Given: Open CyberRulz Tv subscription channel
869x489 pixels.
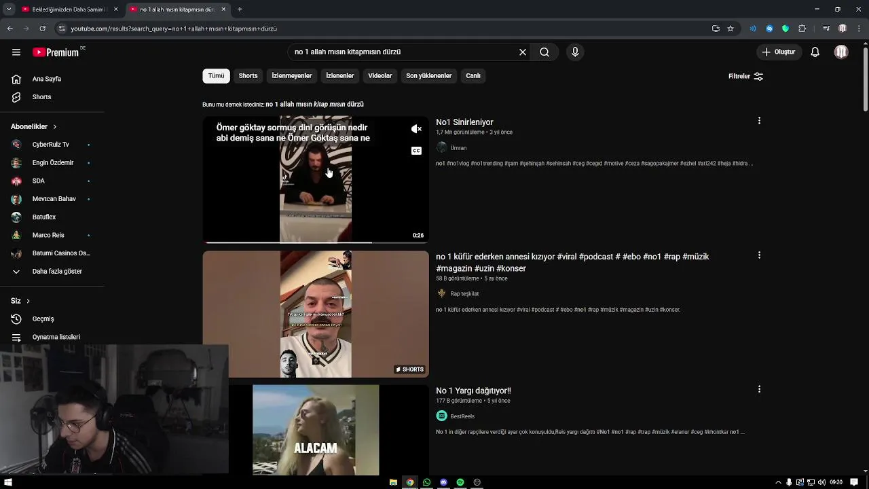Looking at the screenshot, I should click(52, 145).
